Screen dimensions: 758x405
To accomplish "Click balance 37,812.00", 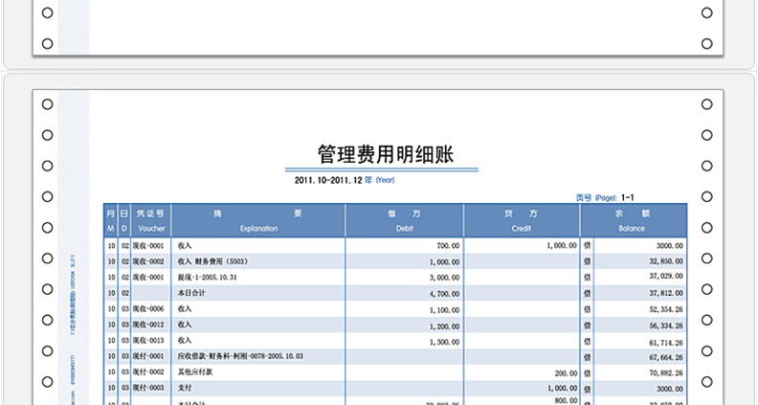I will pos(666,293).
